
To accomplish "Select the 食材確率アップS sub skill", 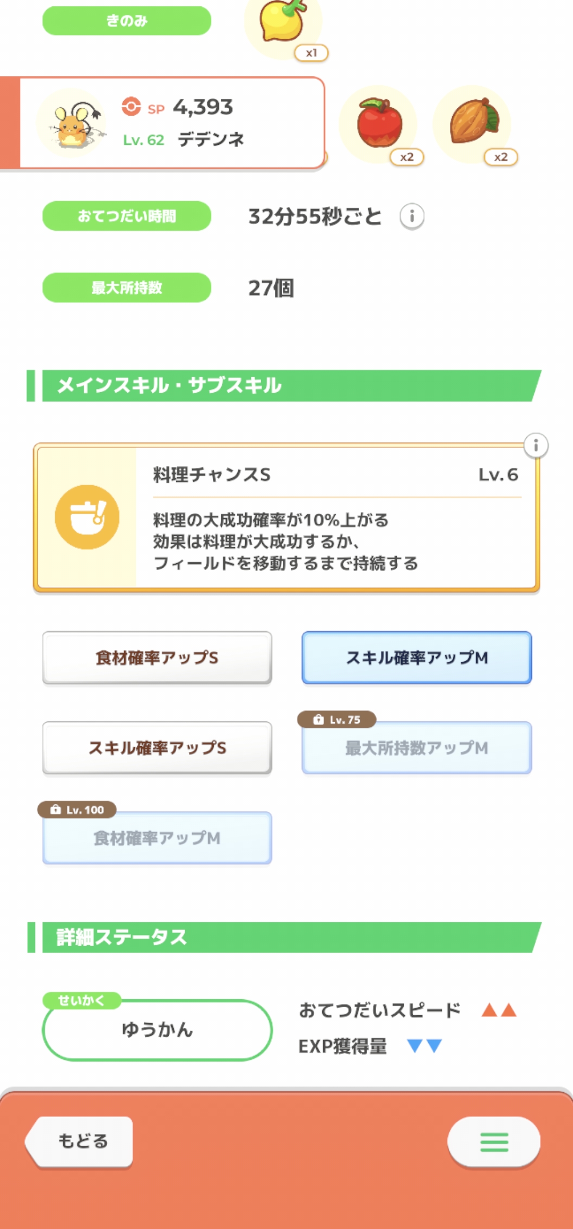I will [157, 657].
